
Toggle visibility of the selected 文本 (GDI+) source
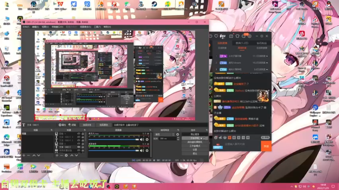[x=79, y=147]
